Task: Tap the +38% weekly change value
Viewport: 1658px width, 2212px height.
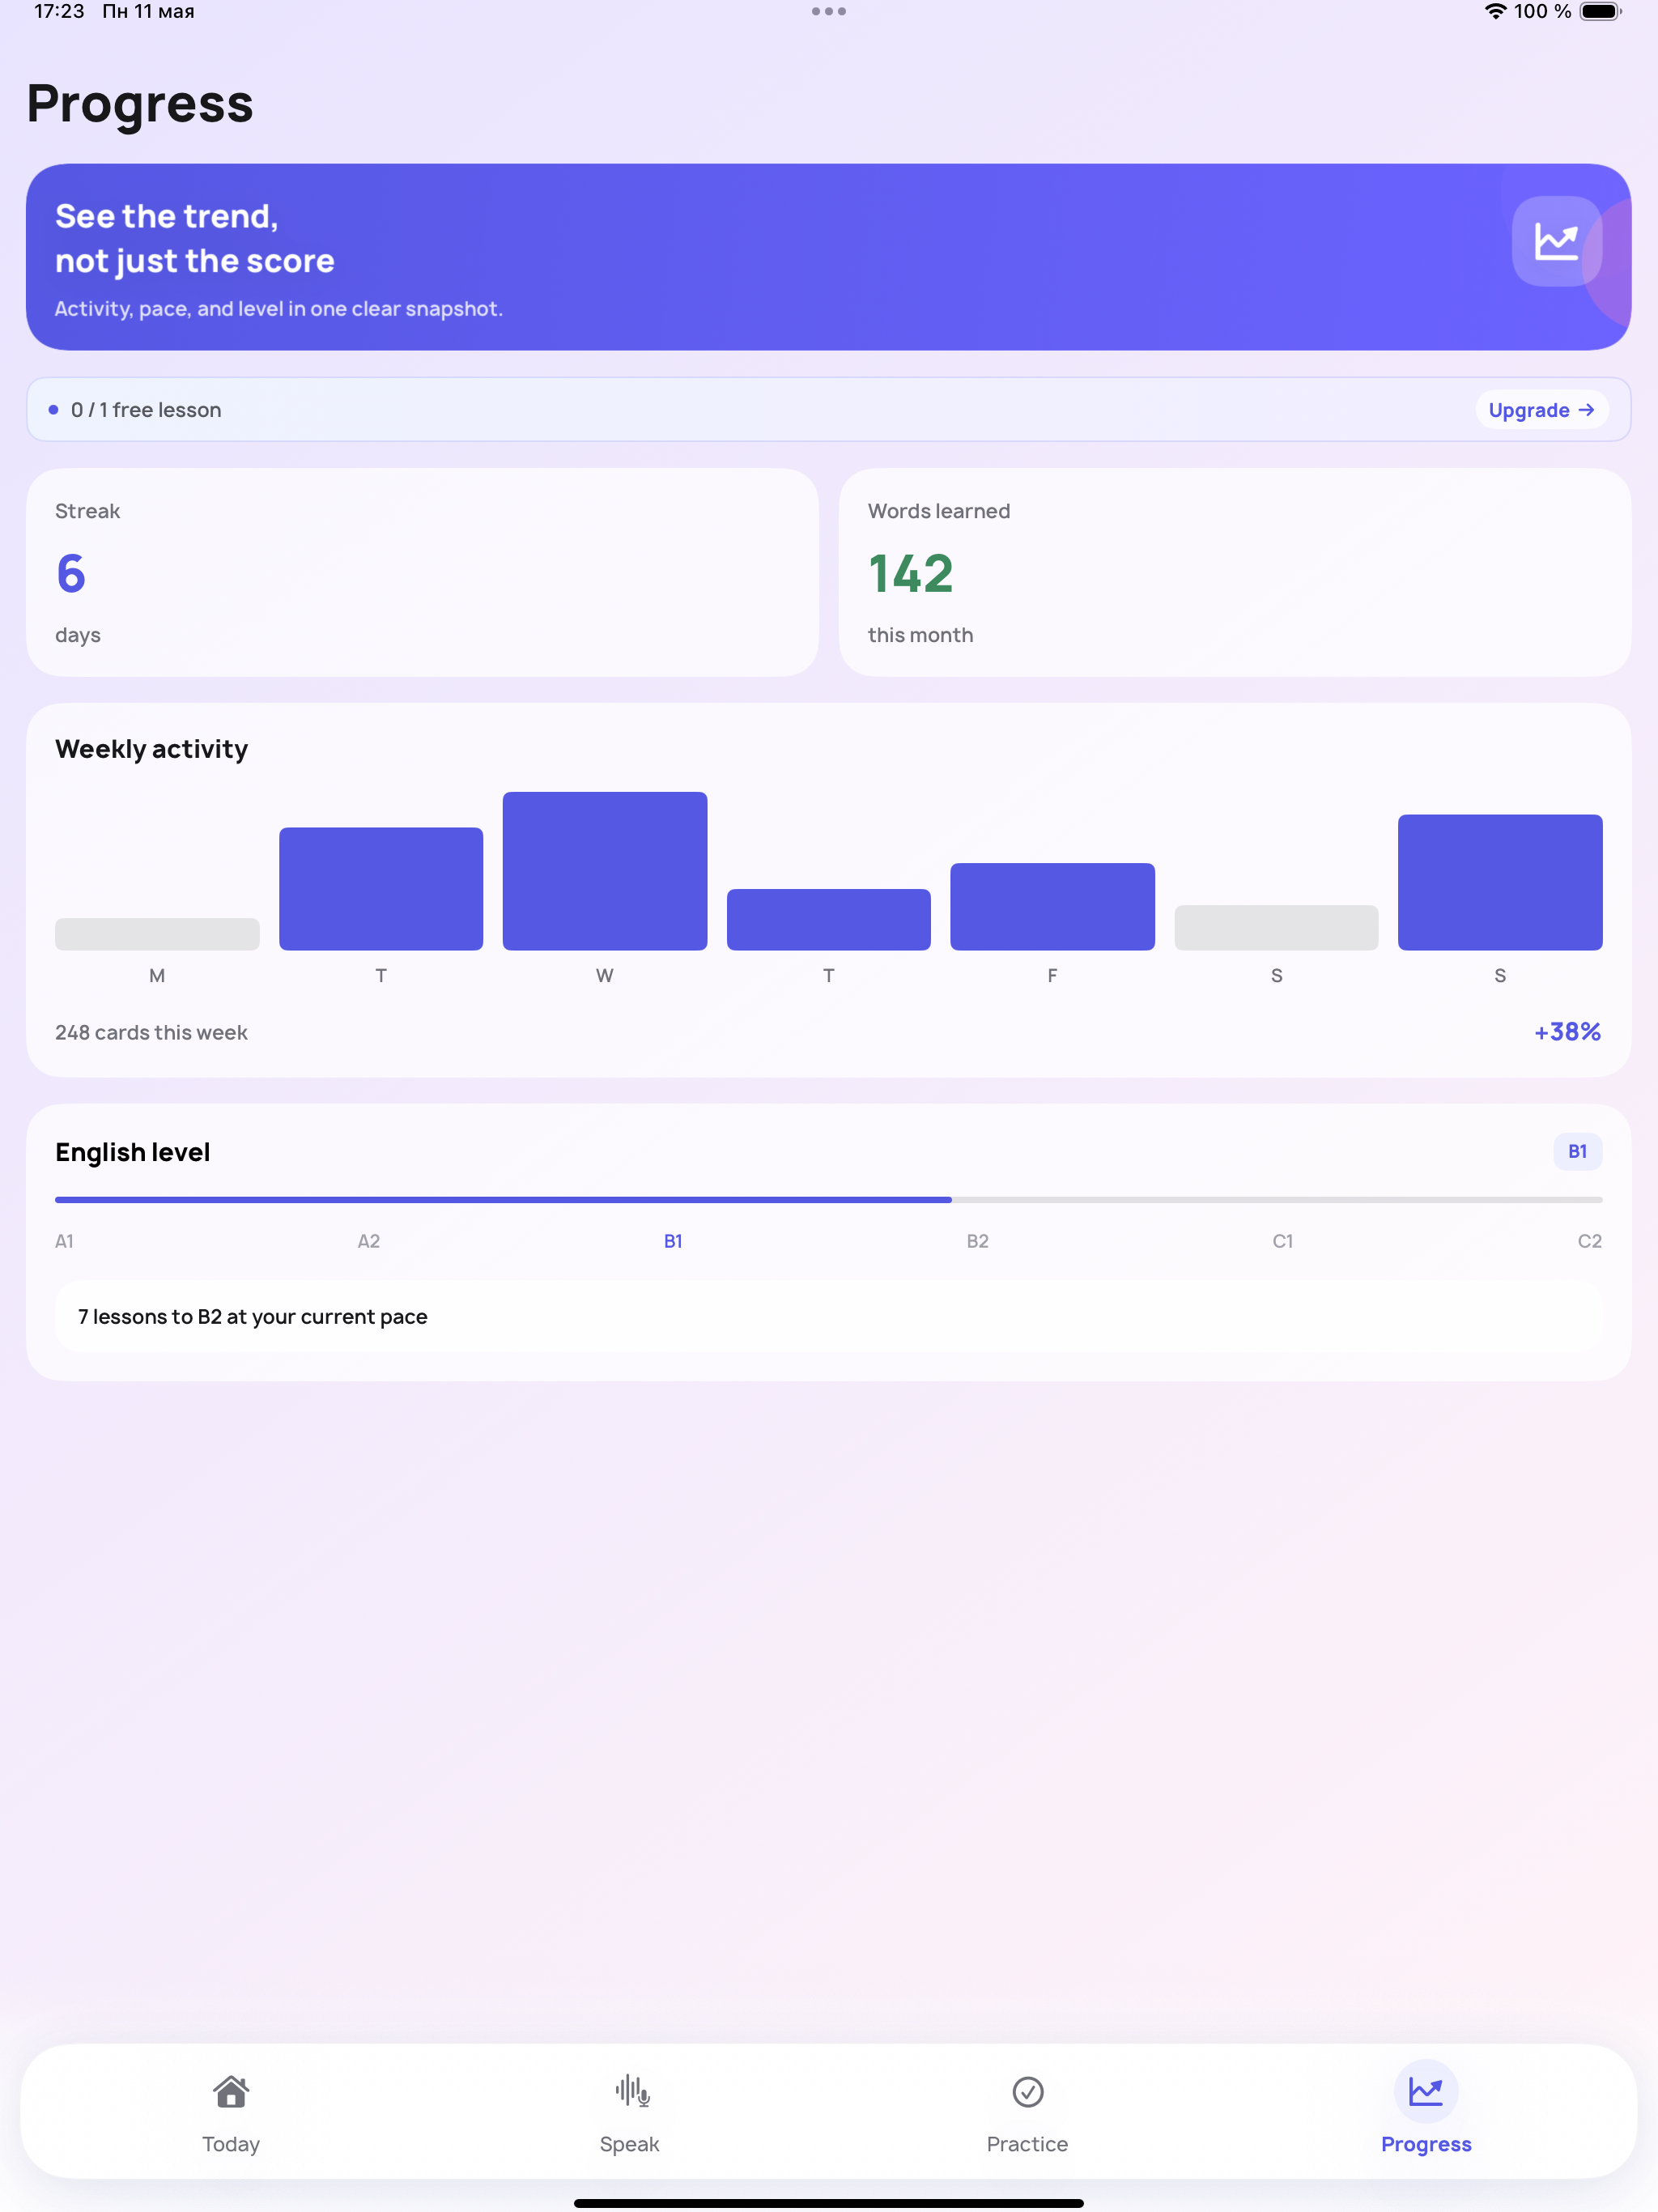Action: click(x=1567, y=1031)
